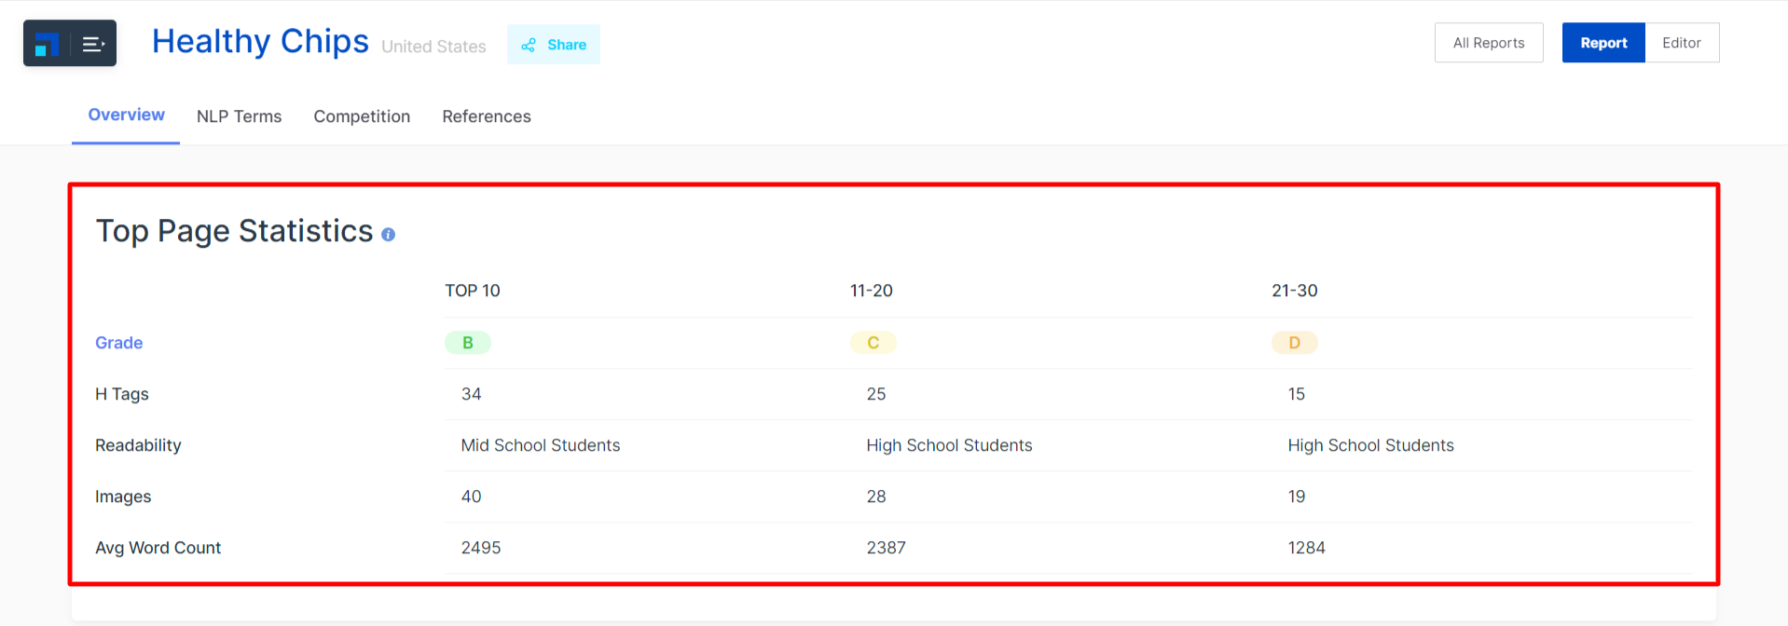
Task: Click the 21-30 column header
Action: [x=1294, y=291]
